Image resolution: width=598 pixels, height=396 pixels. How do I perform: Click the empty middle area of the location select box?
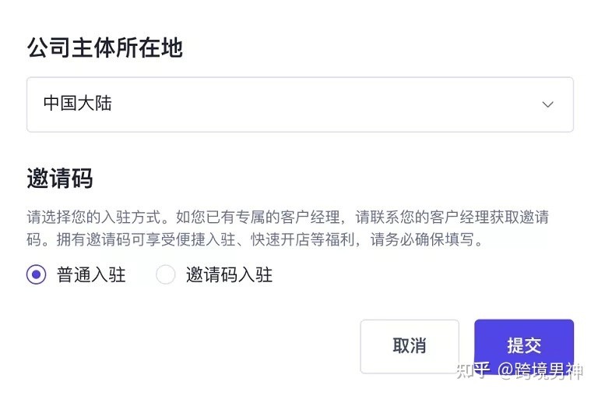tap(311, 104)
